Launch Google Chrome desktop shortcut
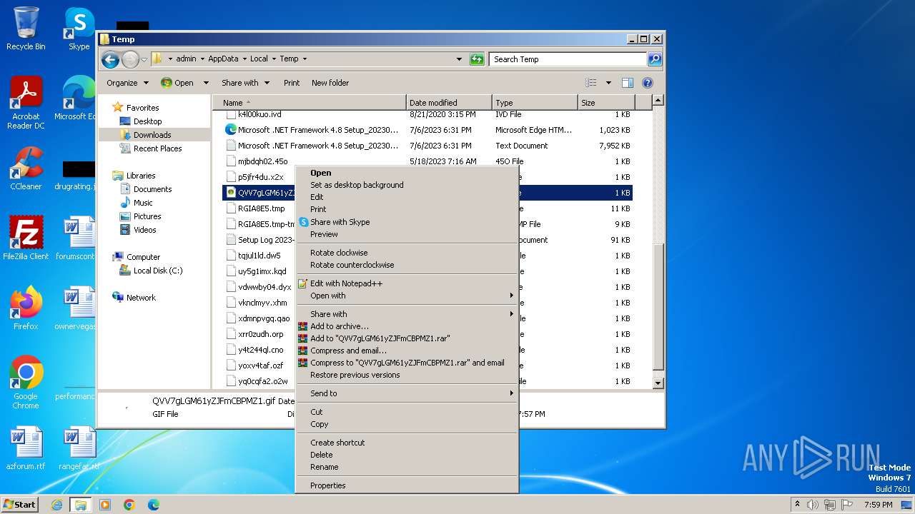Image resolution: width=915 pixels, height=514 pixels. [x=26, y=383]
